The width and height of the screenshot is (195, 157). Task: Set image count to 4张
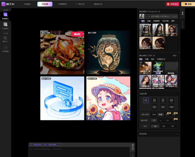point(164,126)
